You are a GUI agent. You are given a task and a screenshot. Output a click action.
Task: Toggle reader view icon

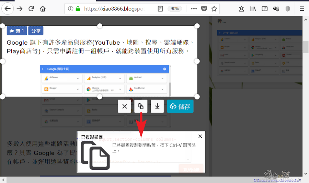tap(160, 9)
